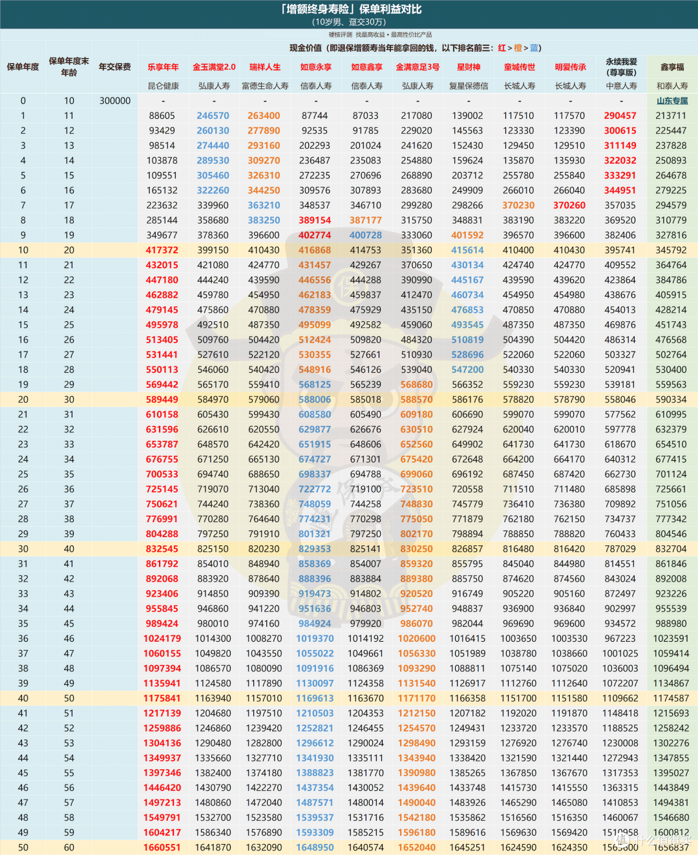Select orange value 416868

(x=315, y=250)
